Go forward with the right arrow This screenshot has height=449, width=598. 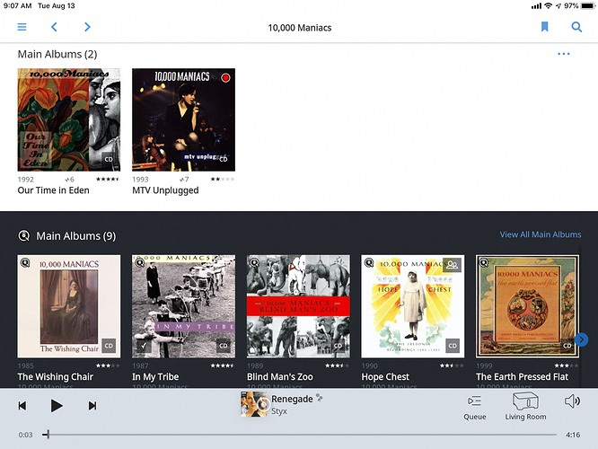tap(87, 27)
